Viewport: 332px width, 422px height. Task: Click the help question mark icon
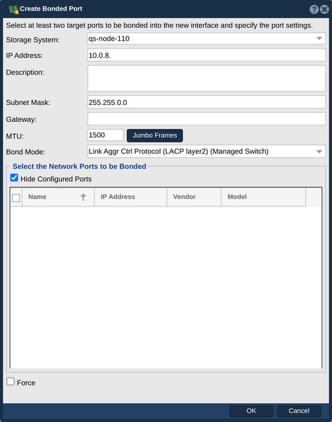[314, 9]
